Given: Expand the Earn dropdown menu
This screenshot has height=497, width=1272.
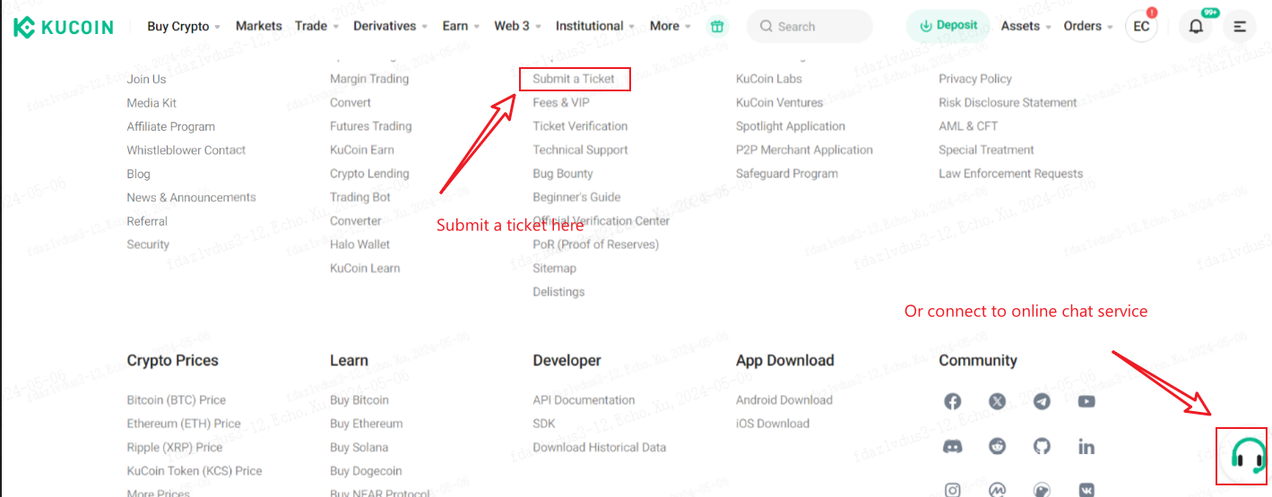Looking at the screenshot, I should pos(461,26).
